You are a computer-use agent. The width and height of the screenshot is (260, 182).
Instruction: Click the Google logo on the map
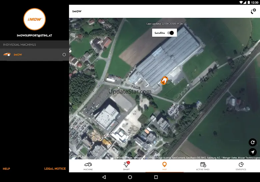(76, 156)
